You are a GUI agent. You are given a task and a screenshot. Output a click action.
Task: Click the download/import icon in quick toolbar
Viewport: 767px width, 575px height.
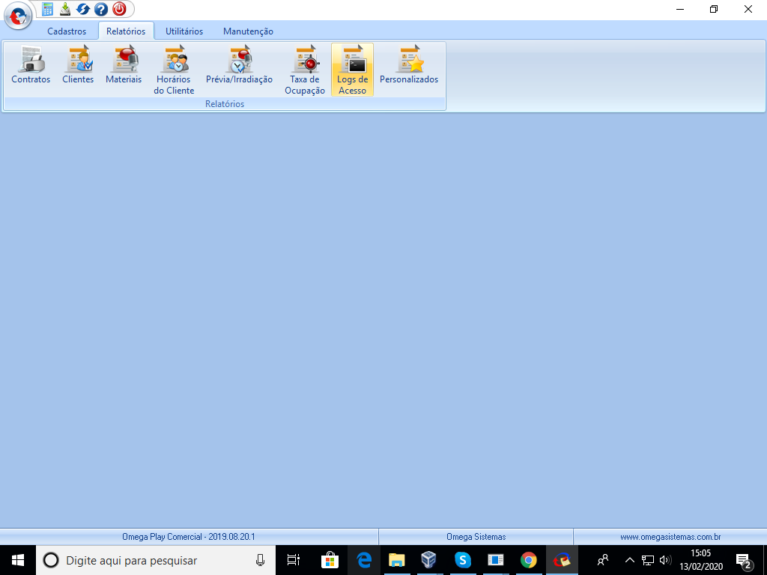[65, 9]
